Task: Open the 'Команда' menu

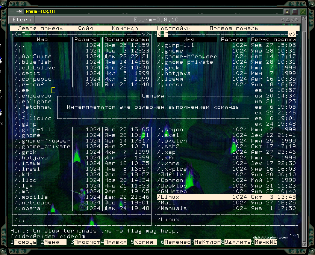Action: tap(125, 28)
